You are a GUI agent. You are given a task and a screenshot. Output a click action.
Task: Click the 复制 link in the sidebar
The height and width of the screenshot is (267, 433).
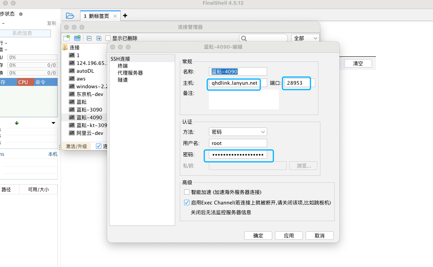point(51,23)
